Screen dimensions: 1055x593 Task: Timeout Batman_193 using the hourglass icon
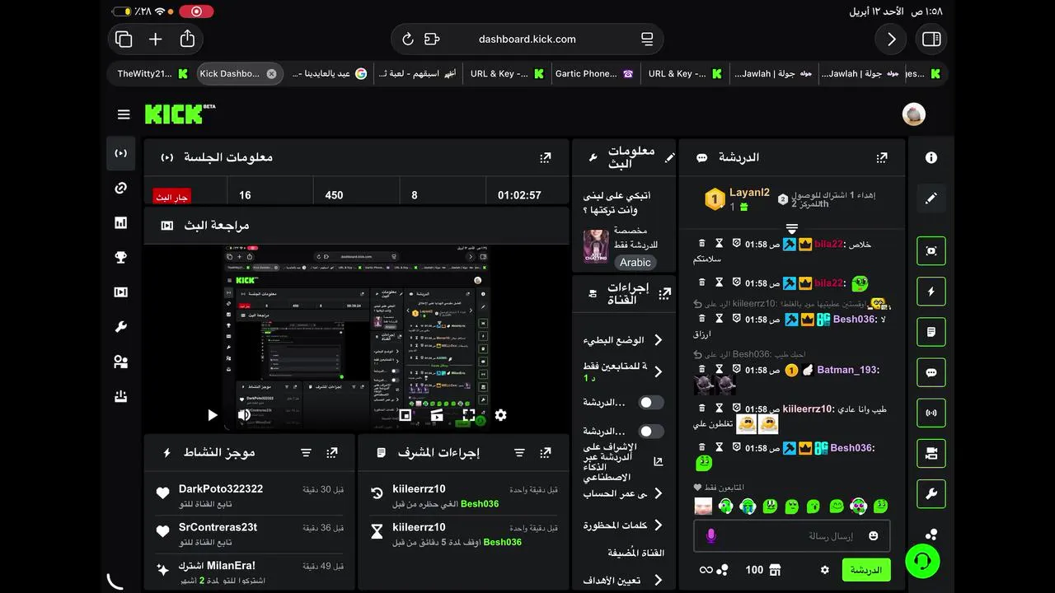719,370
